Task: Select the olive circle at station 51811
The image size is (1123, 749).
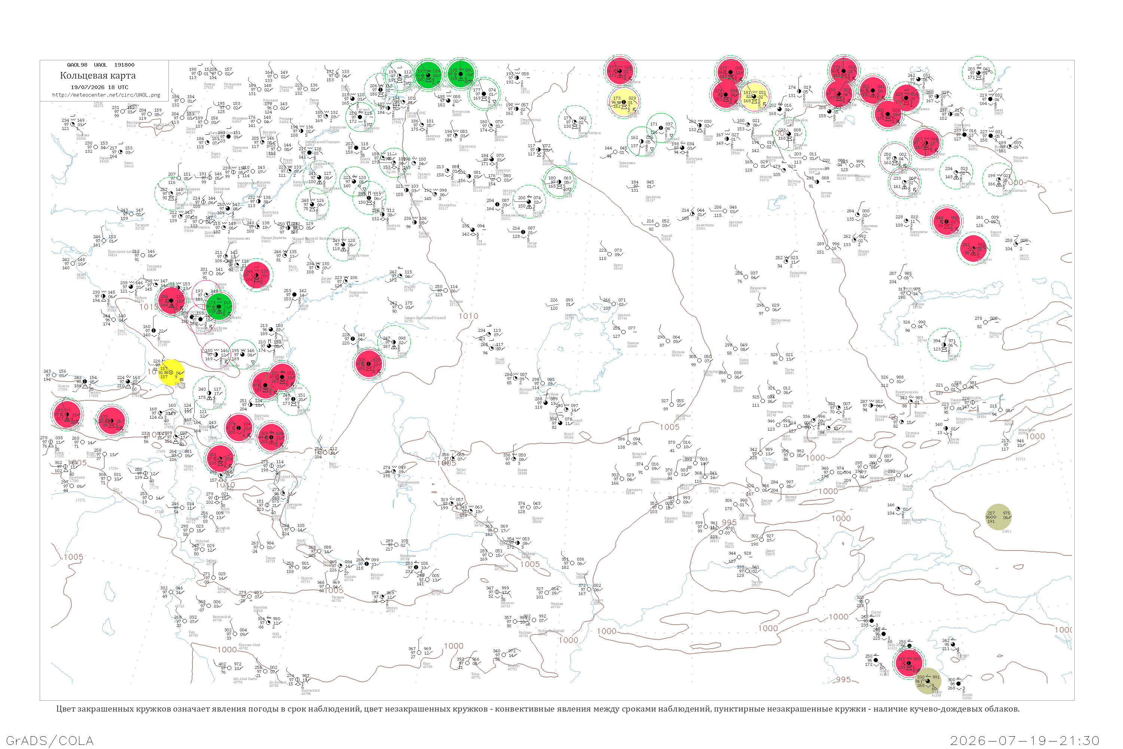Action: (998, 517)
